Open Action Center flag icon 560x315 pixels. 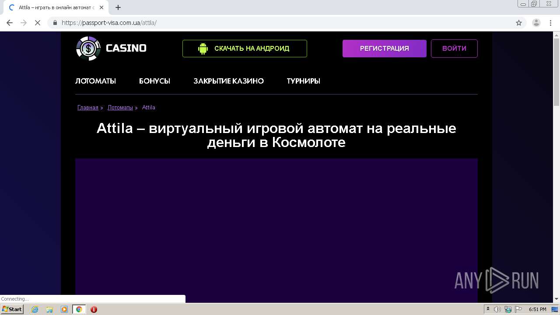518,309
